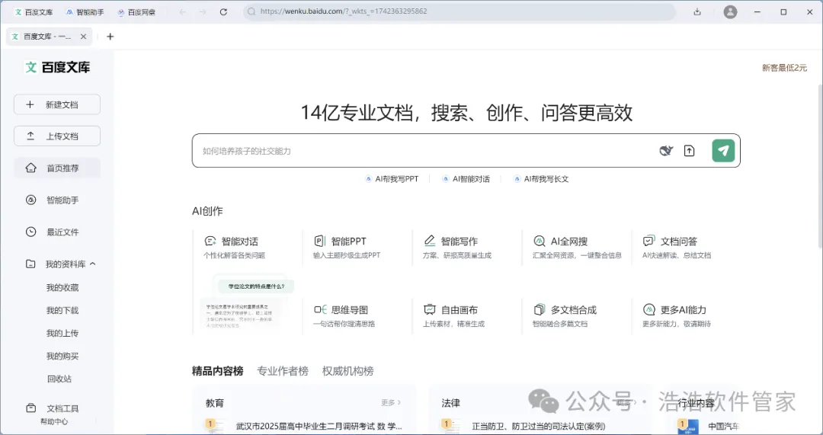Open 回收站 in the sidebar
Image resolution: width=823 pixels, height=435 pixels.
(59, 379)
